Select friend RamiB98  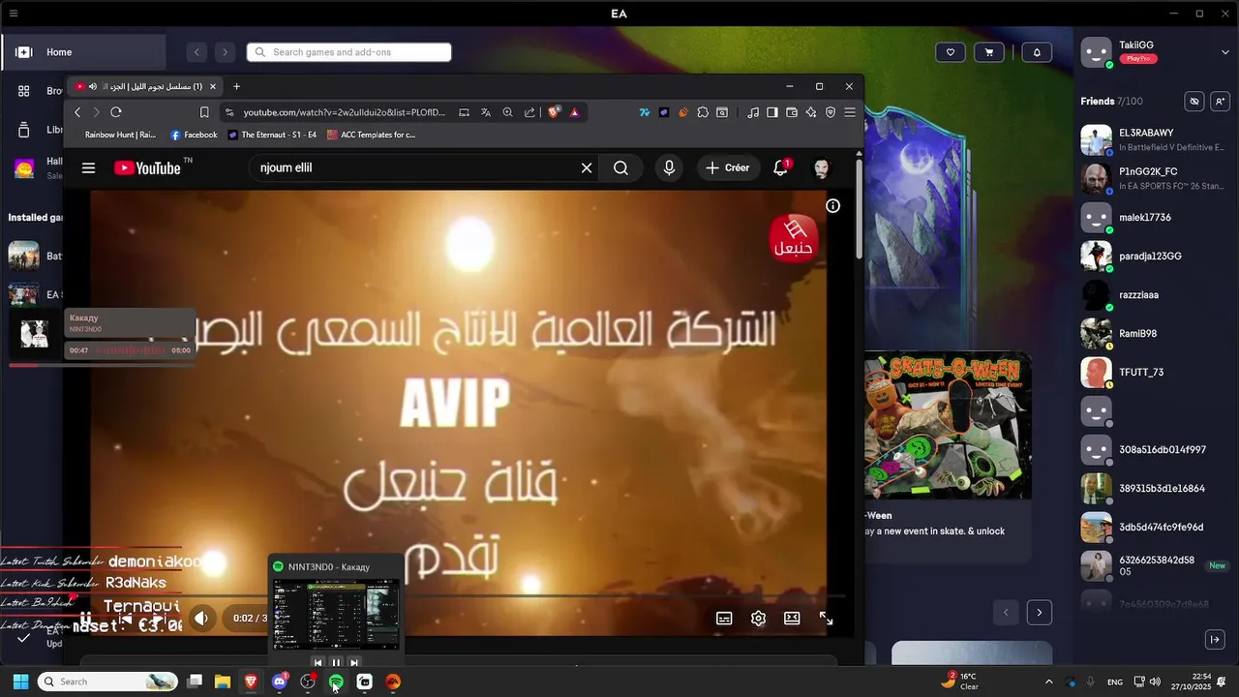click(x=1154, y=333)
